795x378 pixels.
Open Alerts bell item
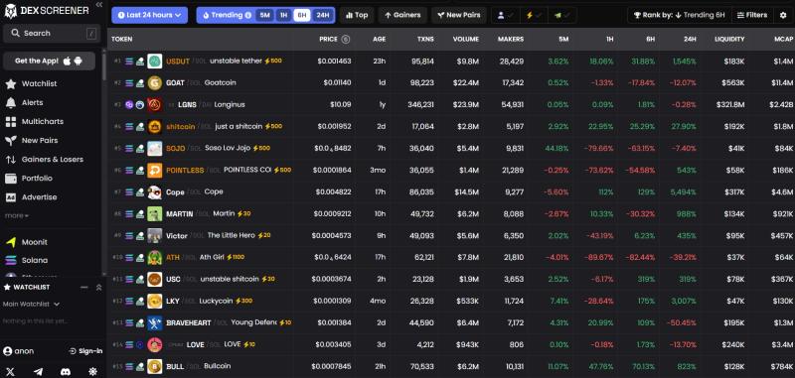[x=24, y=102]
